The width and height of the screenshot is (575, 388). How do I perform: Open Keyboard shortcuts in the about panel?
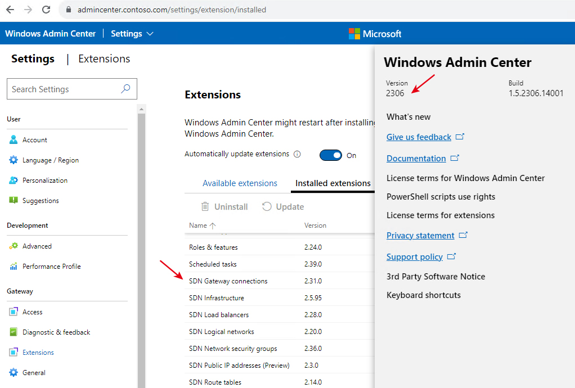(x=424, y=295)
